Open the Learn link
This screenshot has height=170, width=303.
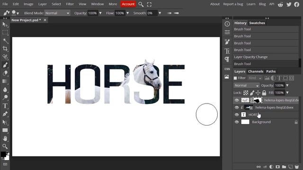(x=251, y=4)
